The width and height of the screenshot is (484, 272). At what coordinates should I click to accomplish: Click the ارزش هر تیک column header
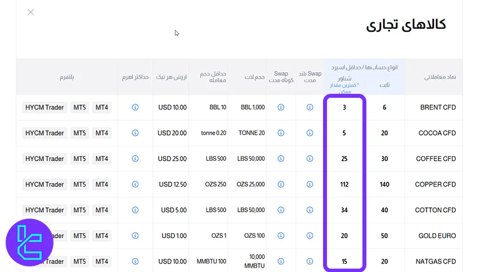coord(171,77)
